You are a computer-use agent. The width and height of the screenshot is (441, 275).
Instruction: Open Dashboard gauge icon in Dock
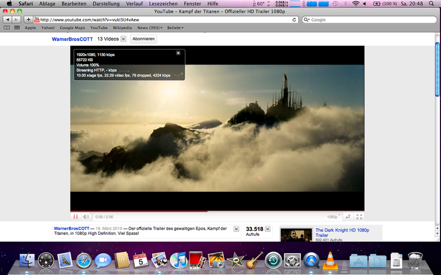pos(46,260)
